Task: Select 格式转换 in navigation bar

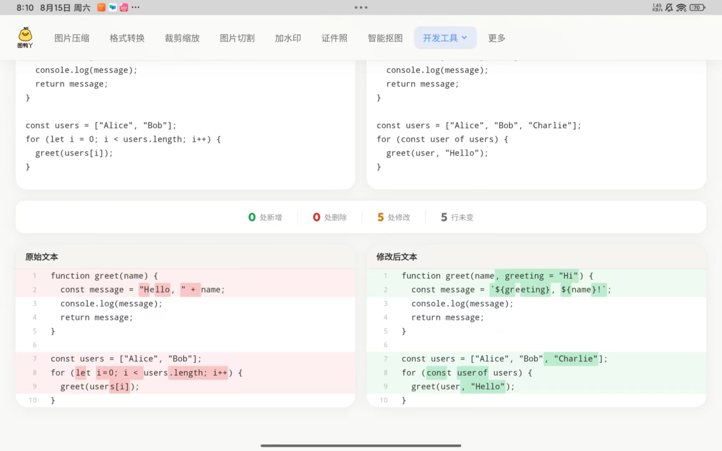Action: 127,38
